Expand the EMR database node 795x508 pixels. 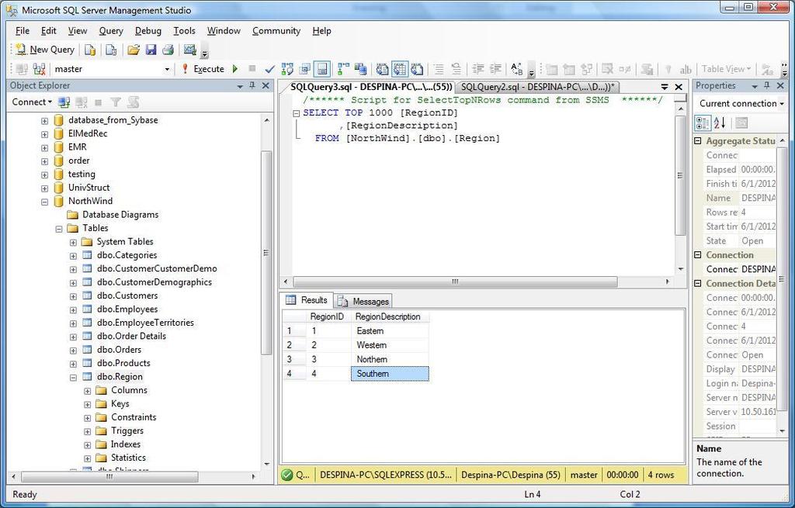(x=44, y=148)
